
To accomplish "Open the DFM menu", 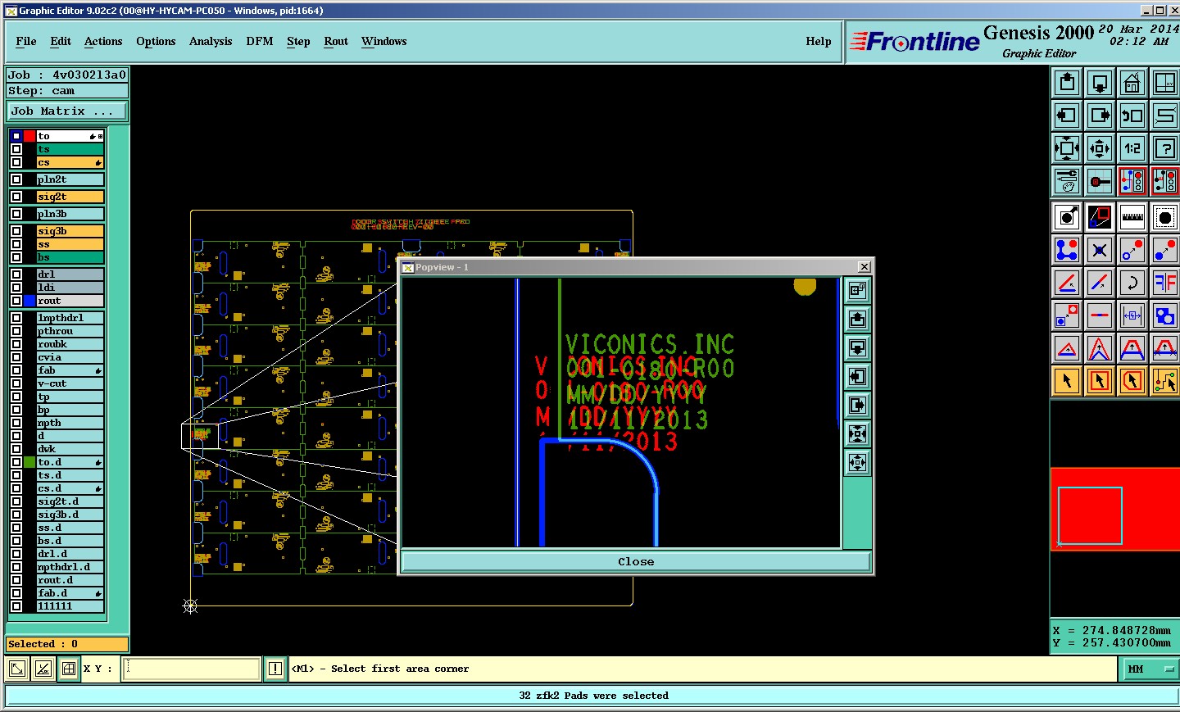I will click(x=260, y=41).
